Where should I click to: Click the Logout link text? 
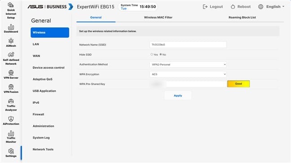click(216, 7)
